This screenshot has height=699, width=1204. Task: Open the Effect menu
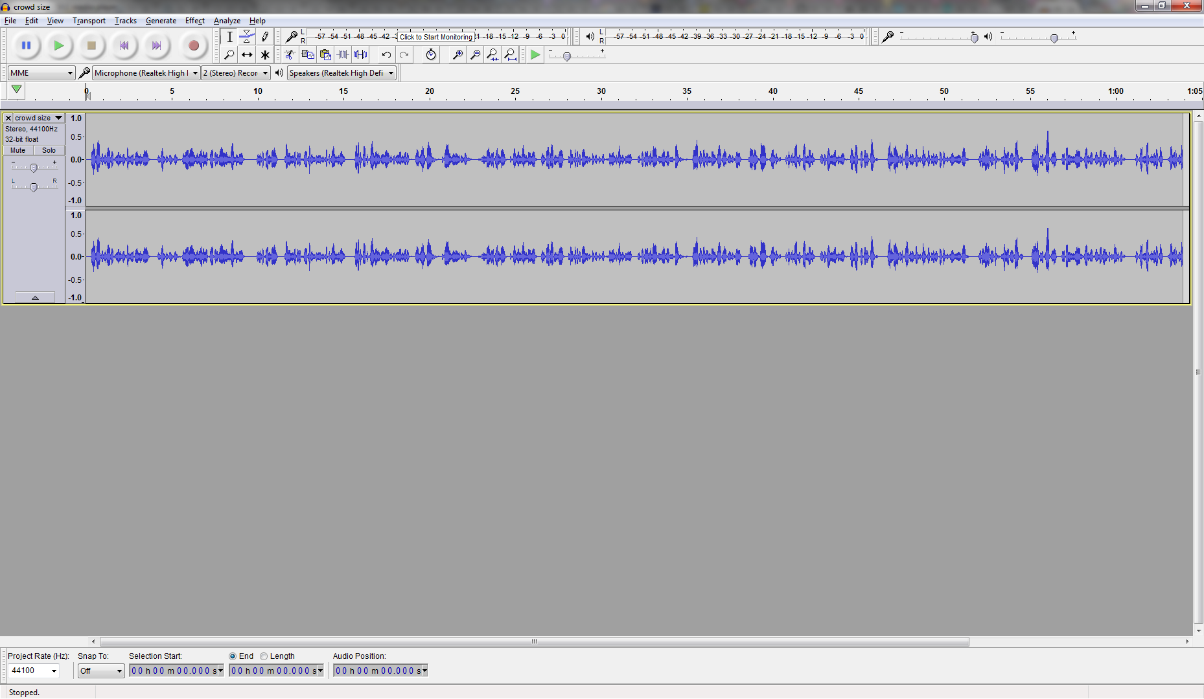pos(194,20)
